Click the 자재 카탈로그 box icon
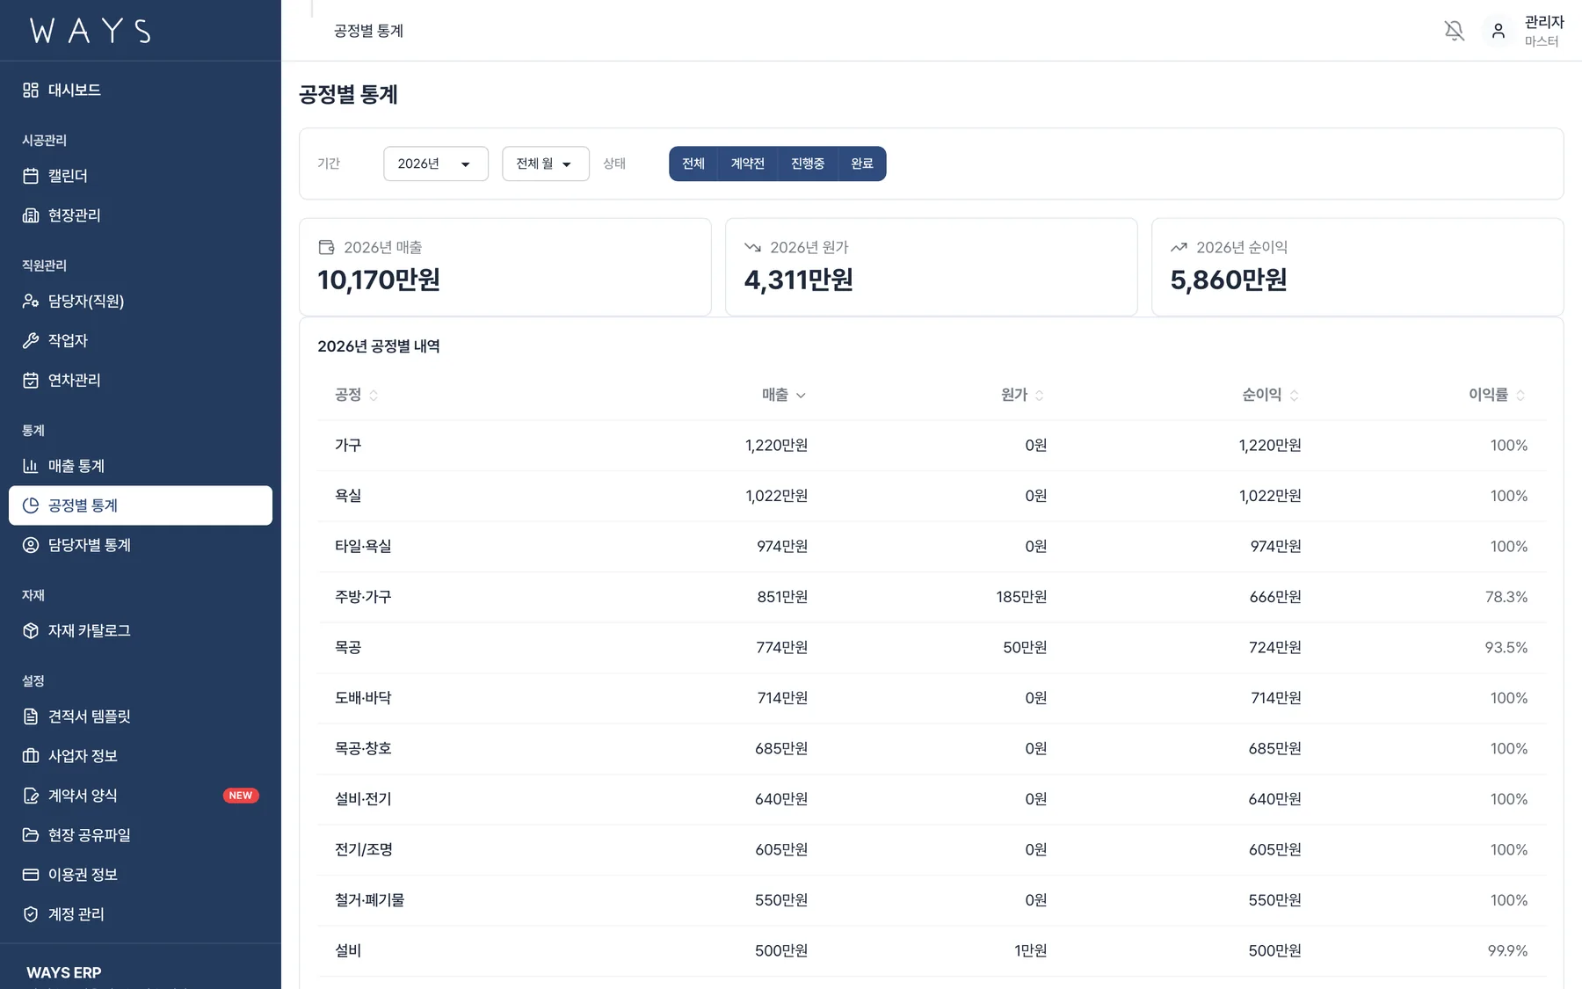Image resolution: width=1582 pixels, height=989 pixels. (x=31, y=630)
